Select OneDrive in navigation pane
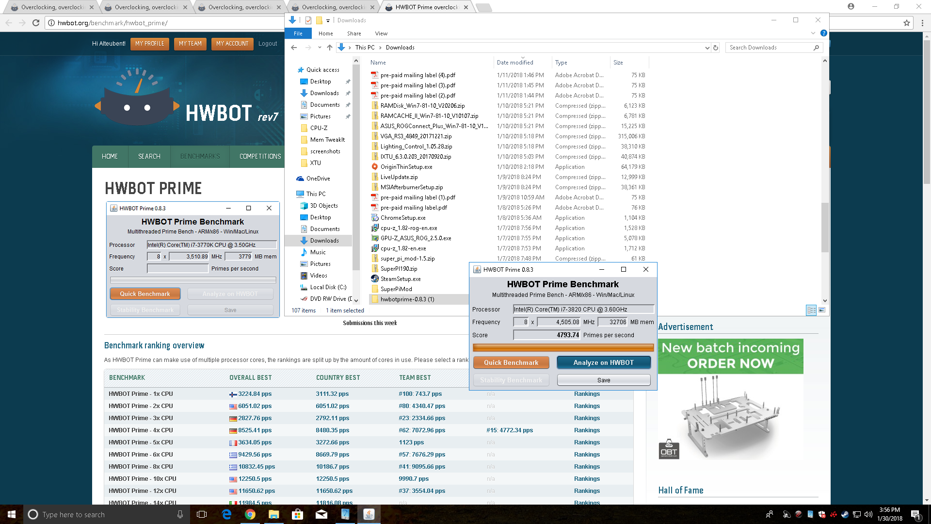The height and width of the screenshot is (524, 931). 318,179
